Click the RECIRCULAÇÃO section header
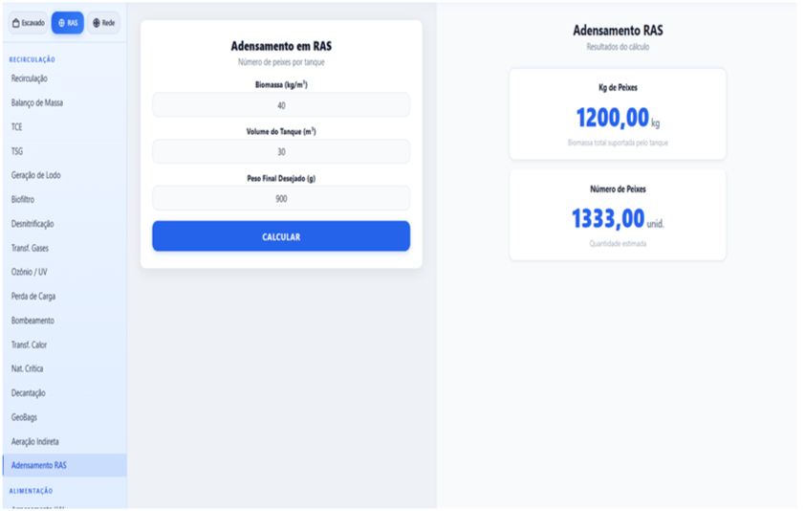This screenshot has height=511, width=805. point(32,59)
